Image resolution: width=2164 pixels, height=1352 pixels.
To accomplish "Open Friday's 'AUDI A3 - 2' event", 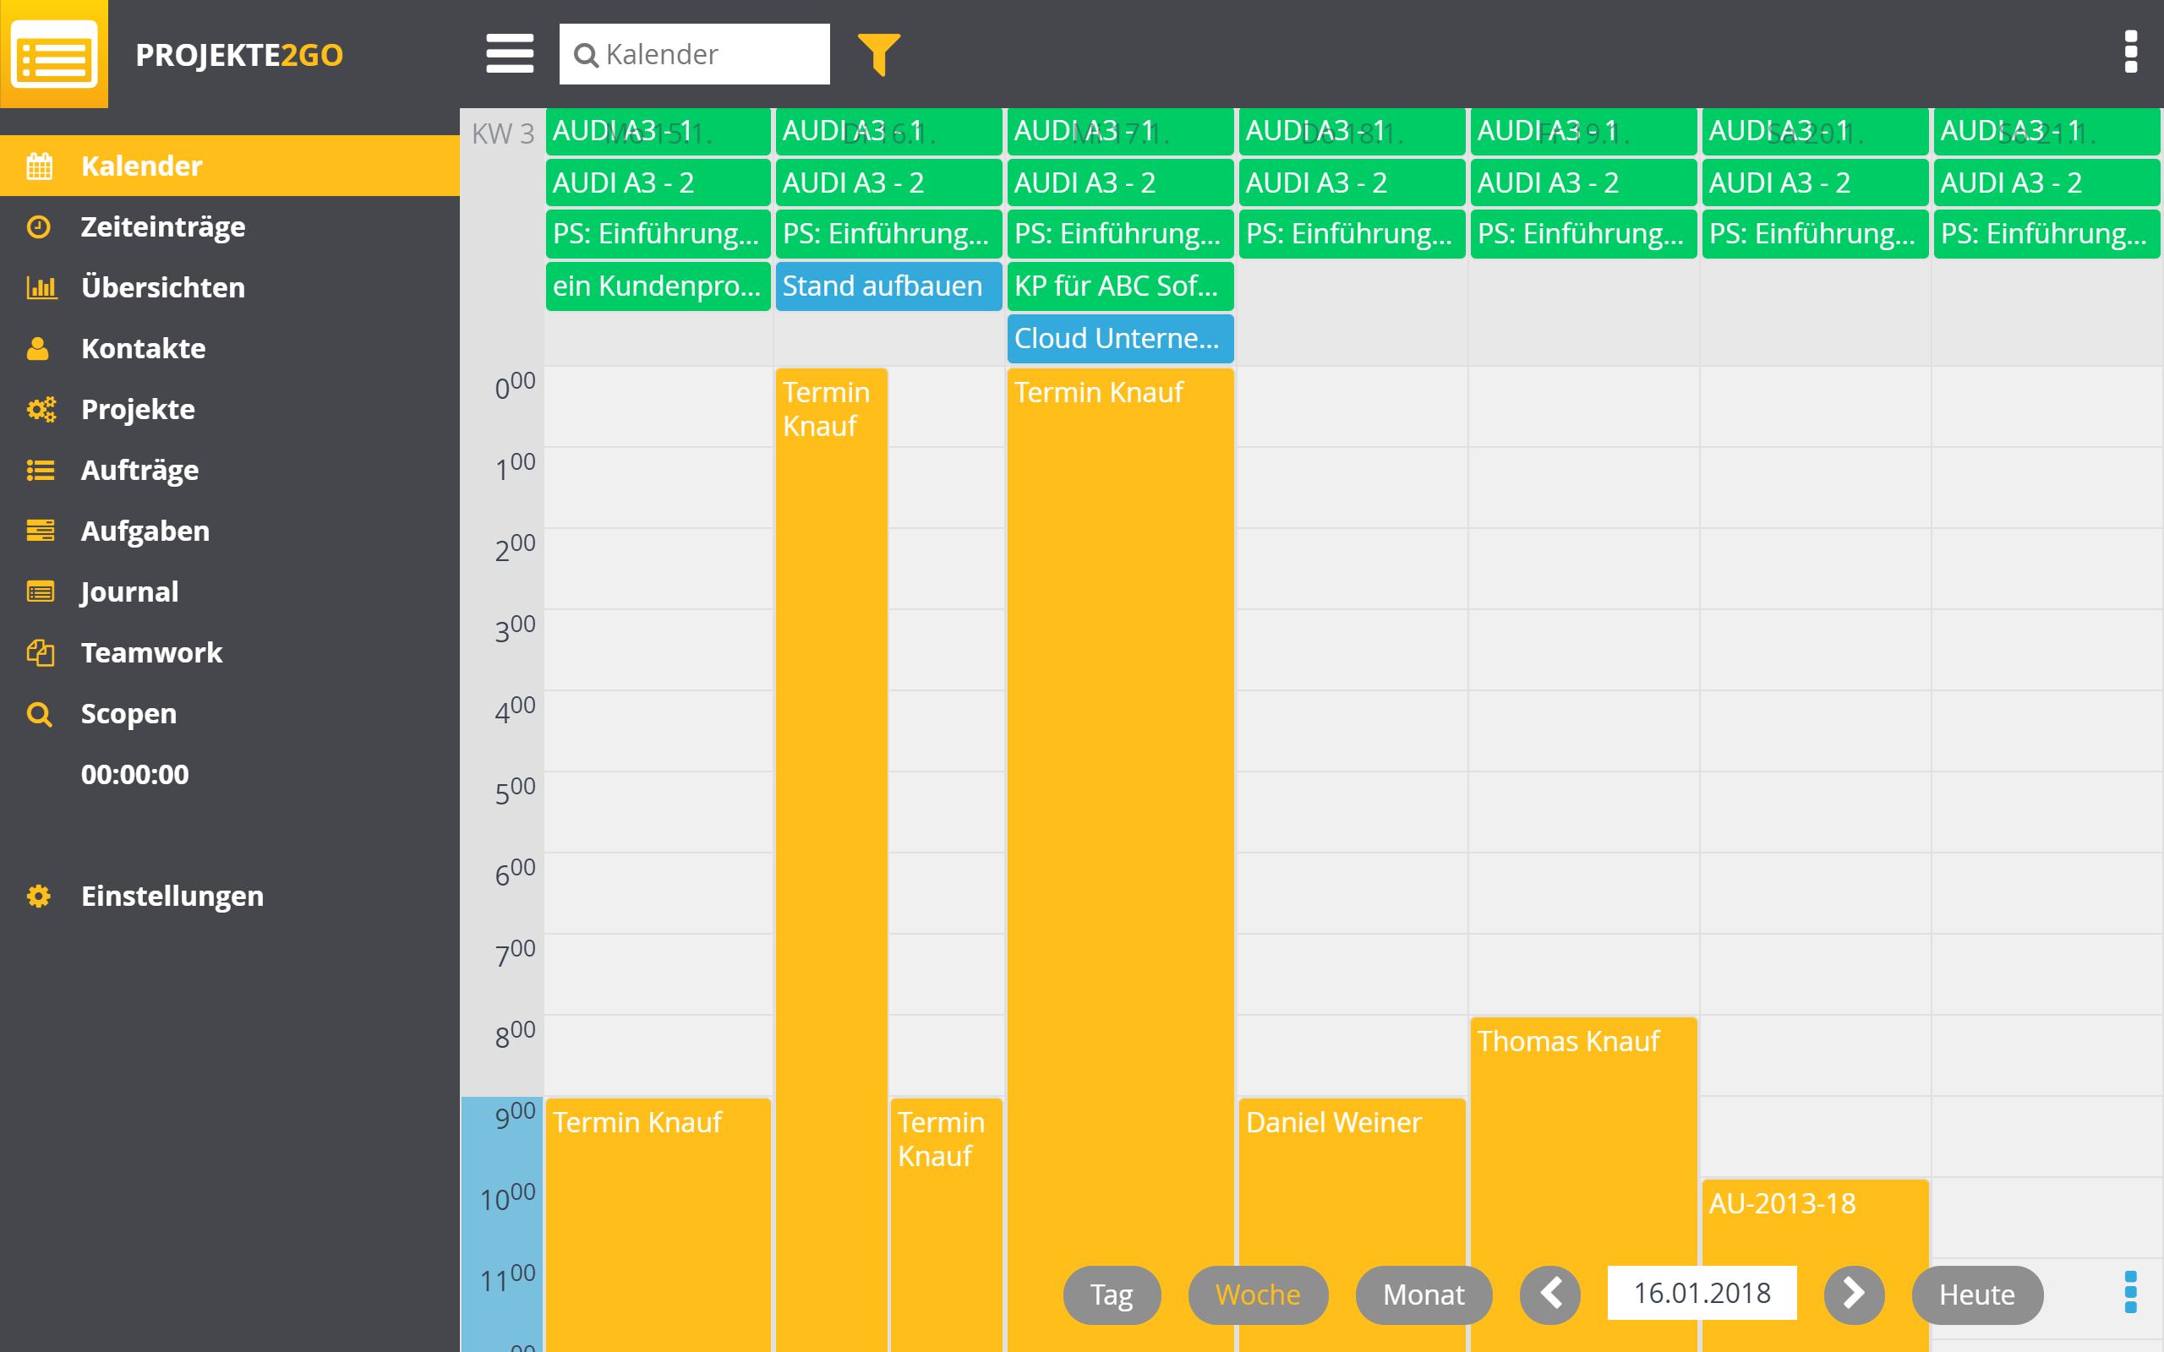I will 1583,183.
